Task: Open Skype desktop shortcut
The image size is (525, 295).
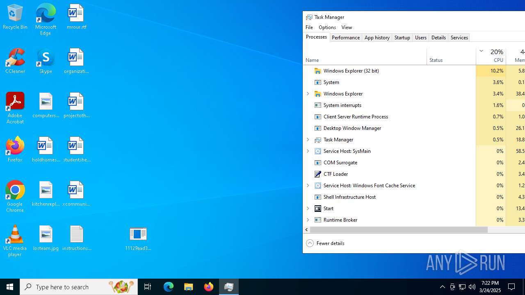Action: tap(46, 61)
